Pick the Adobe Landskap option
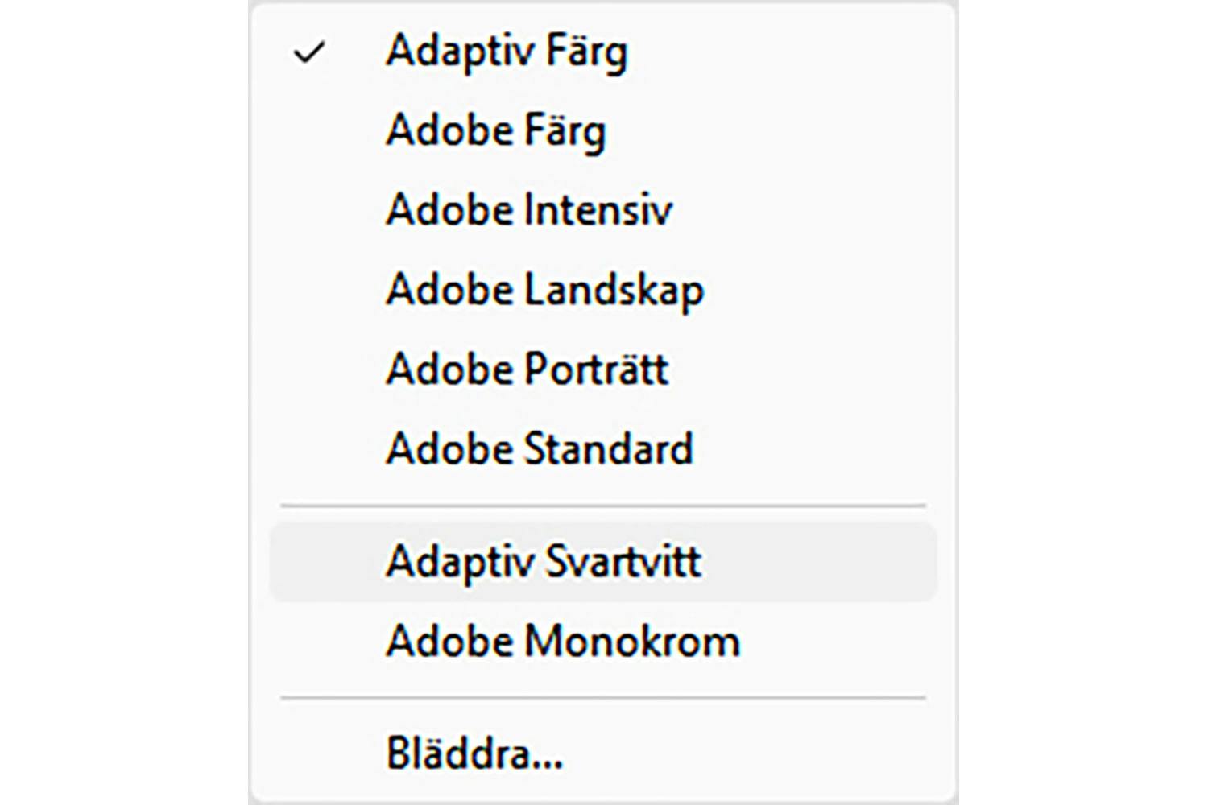This screenshot has height=805, width=1208. [544, 290]
